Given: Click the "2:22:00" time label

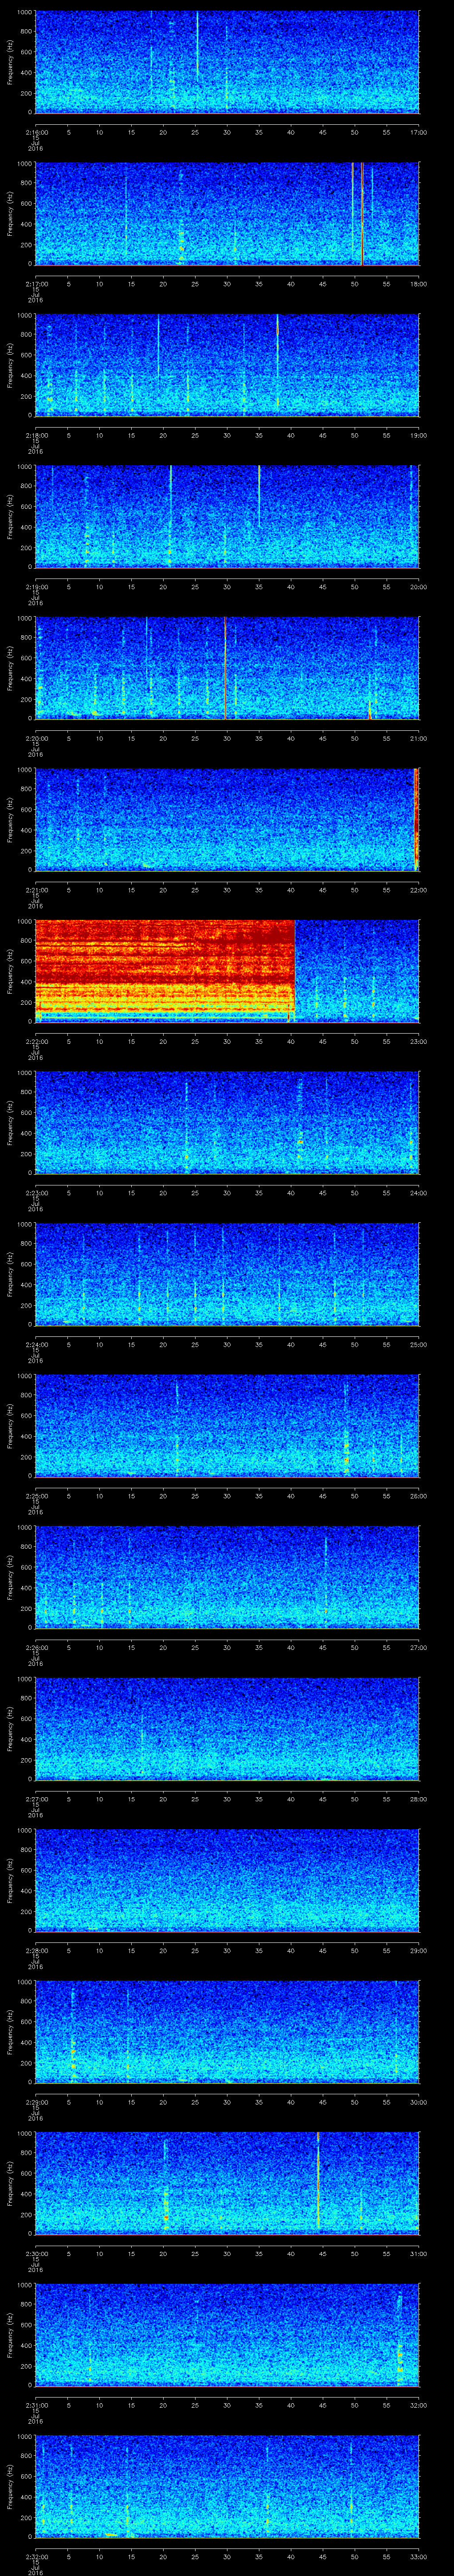Looking at the screenshot, I should (x=36, y=1041).
